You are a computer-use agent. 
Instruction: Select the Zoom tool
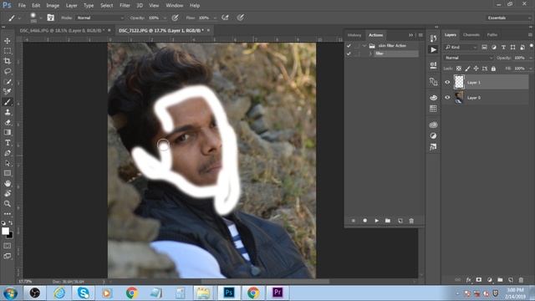(8, 203)
